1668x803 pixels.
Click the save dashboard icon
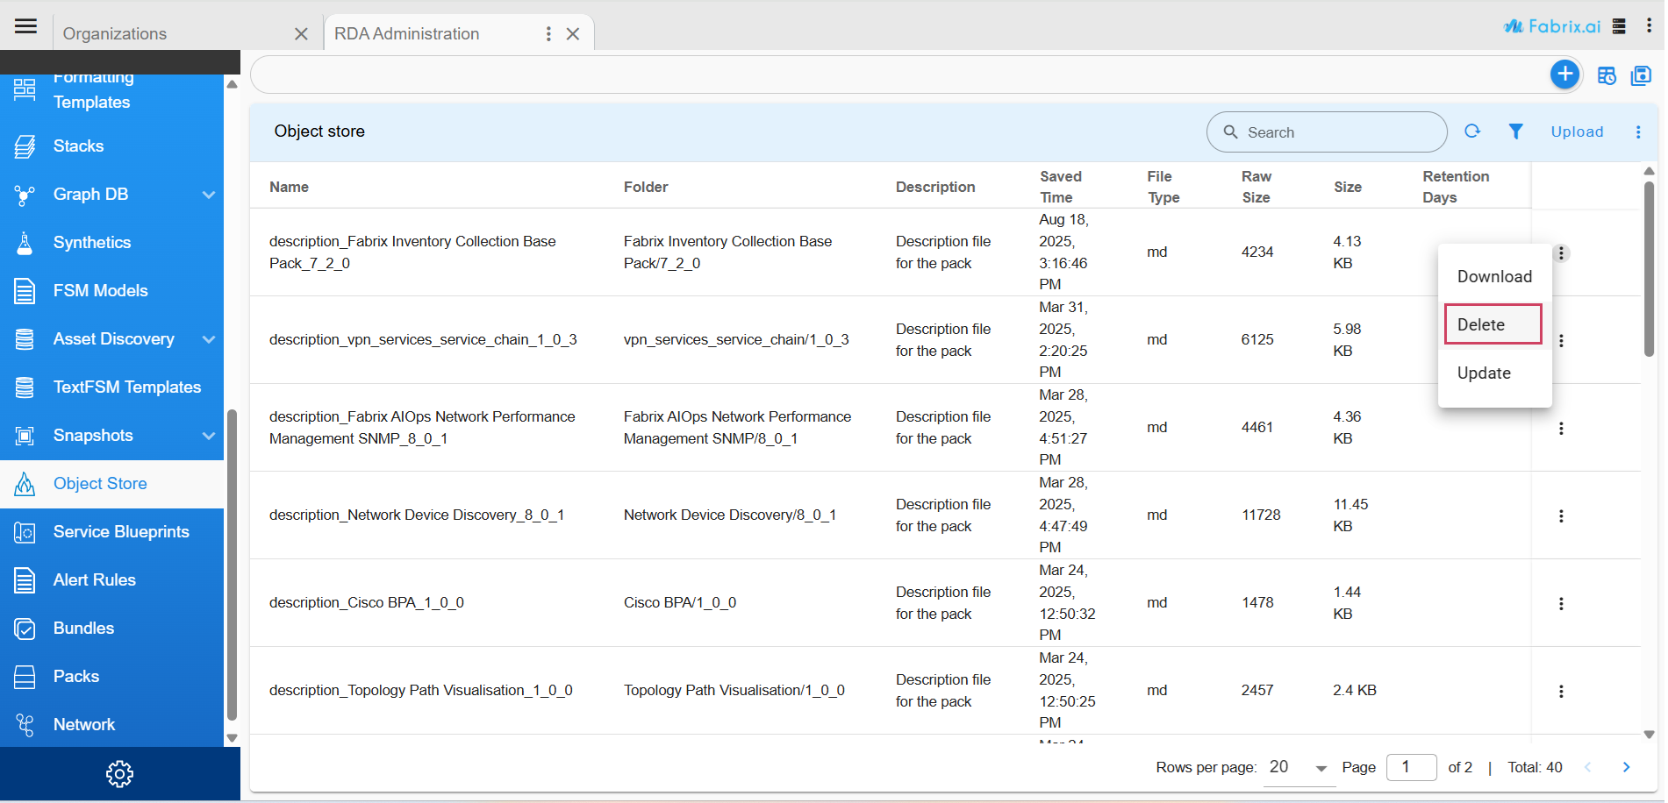pos(1640,76)
